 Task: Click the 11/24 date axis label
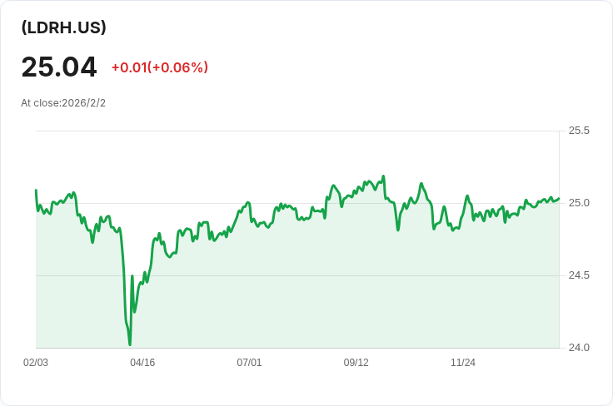pyautogui.click(x=463, y=363)
